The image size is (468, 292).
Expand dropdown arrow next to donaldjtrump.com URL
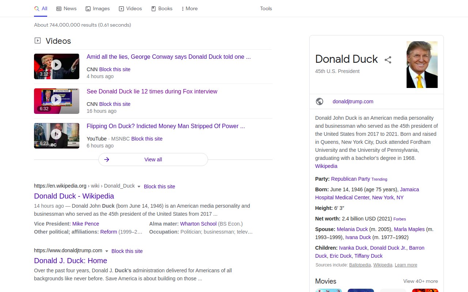coord(106,251)
